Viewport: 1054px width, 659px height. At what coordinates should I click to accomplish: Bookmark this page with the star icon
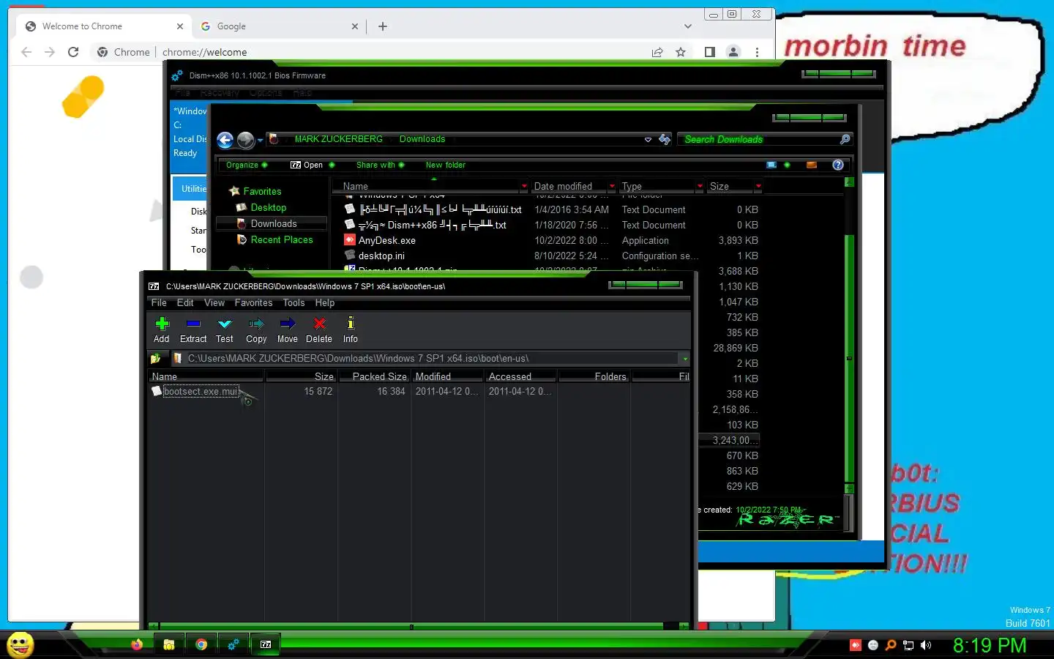pyautogui.click(x=681, y=52)
